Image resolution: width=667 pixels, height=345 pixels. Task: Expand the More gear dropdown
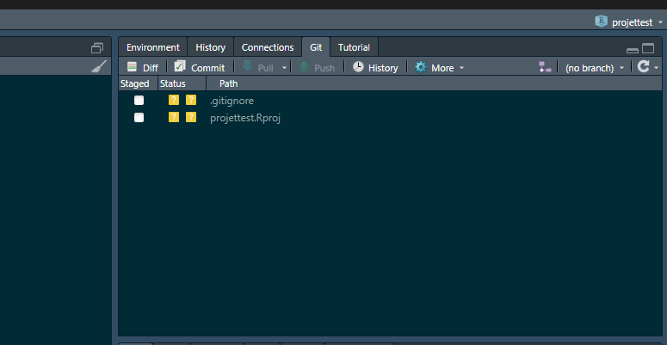(440, 67)
